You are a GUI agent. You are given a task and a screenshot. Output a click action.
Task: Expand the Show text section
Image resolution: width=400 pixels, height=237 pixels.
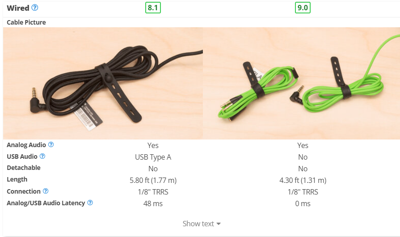198,224
